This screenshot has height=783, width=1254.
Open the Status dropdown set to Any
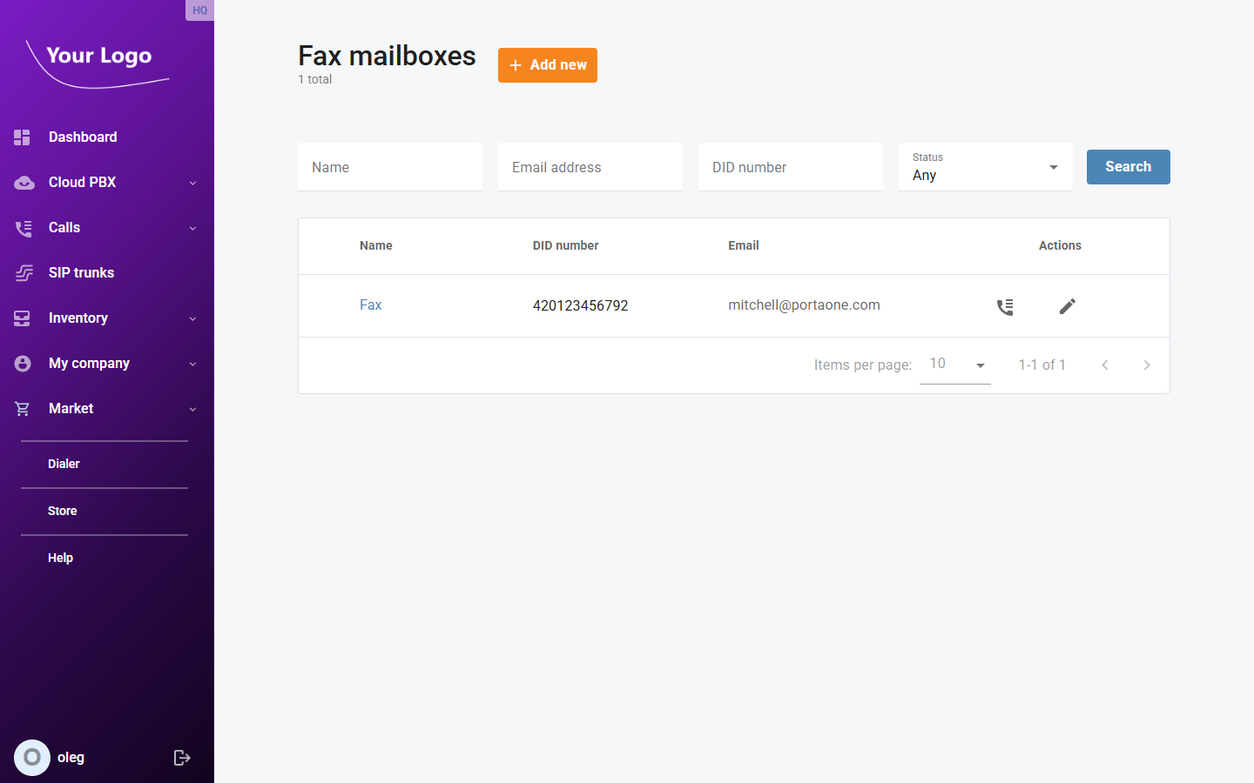pyautogui.click(x=985, y=167)
